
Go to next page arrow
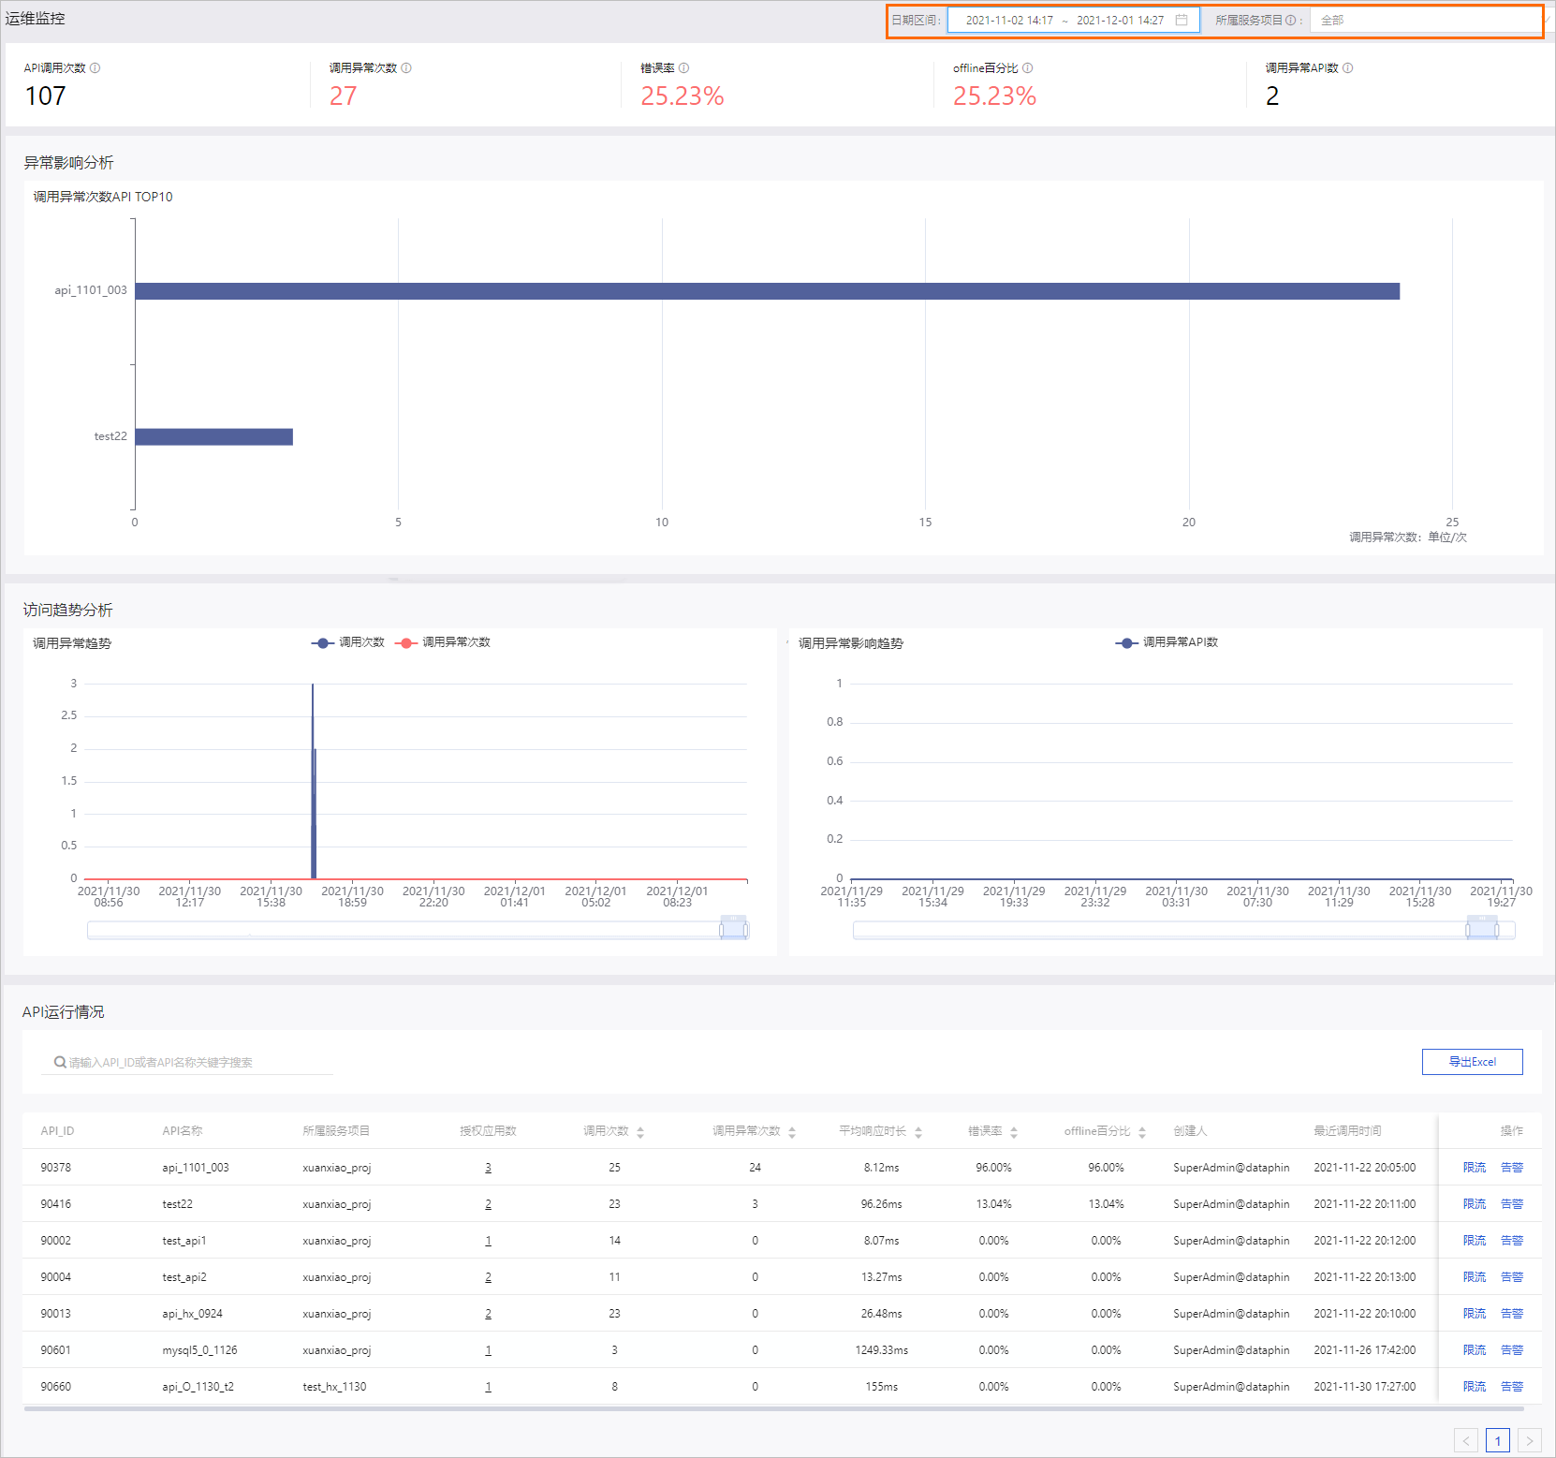coord(1530,1440)
